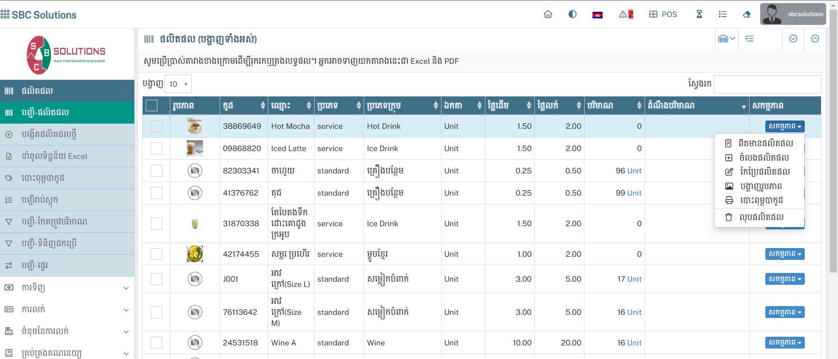Click the hourglass icon in top bar
This screenshot has height=359, width=838.
coord(699,14)
